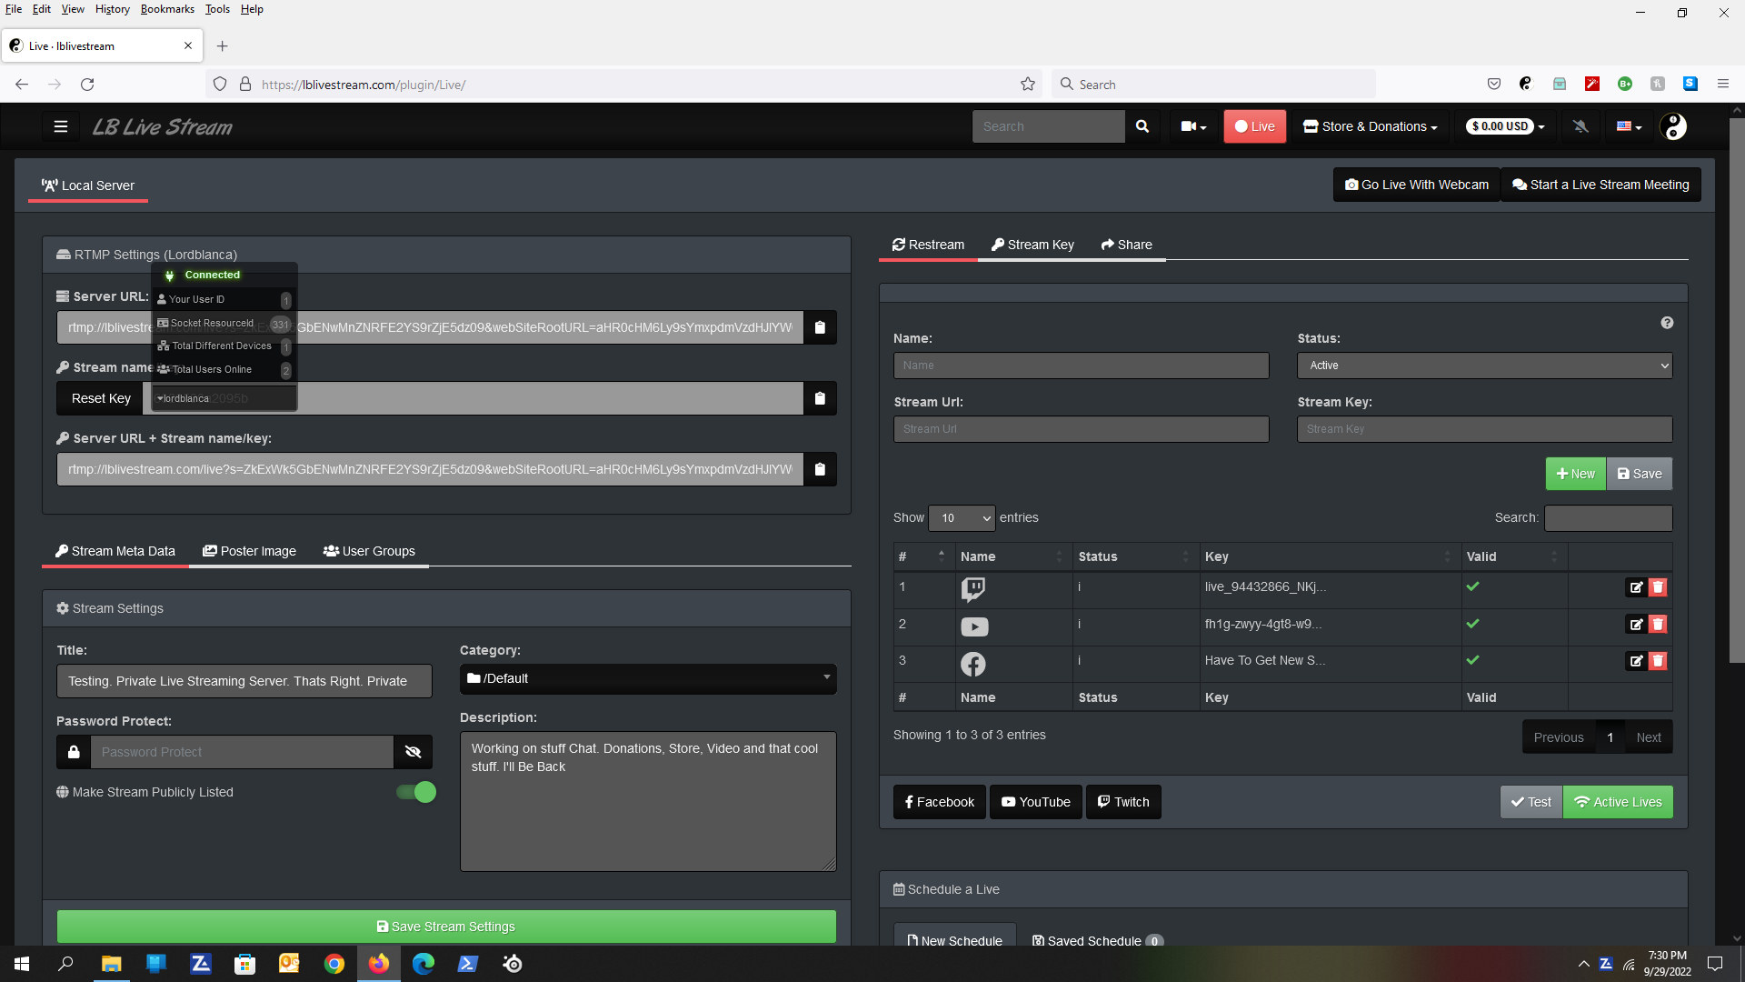
Task: Click the table Search input field
Action: point(1608,517)
